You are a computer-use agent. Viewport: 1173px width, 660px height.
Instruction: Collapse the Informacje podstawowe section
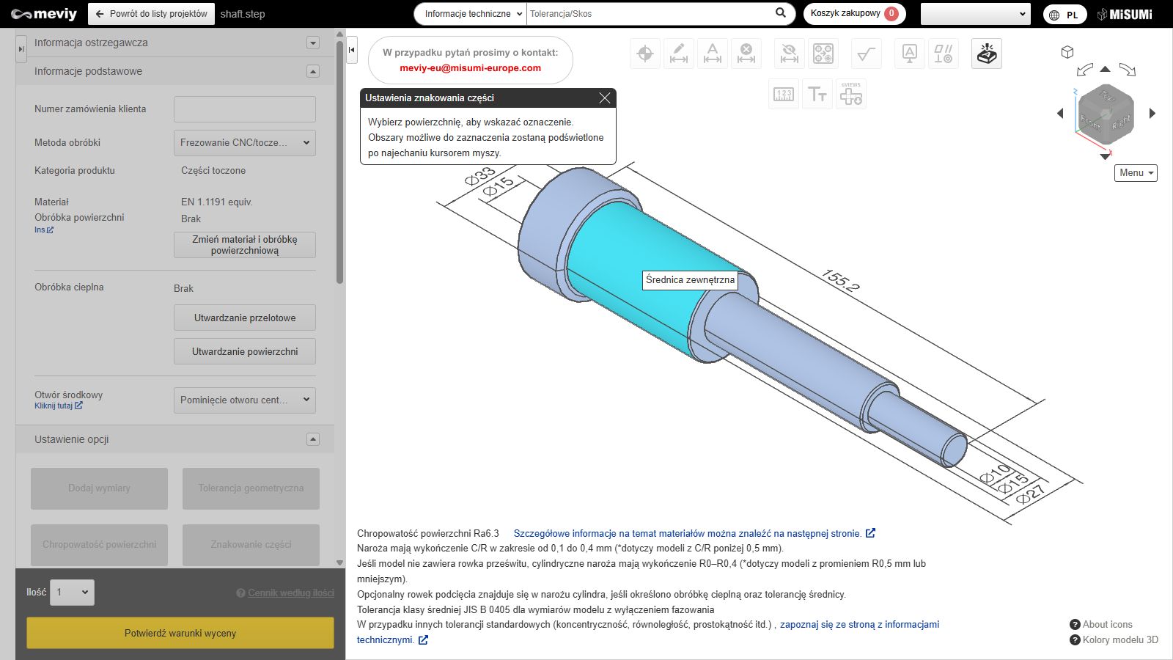[313, 71]
